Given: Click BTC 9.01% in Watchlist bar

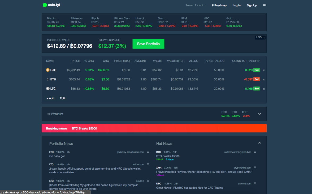Looking at the screenshot, I should tap(225, 114).
